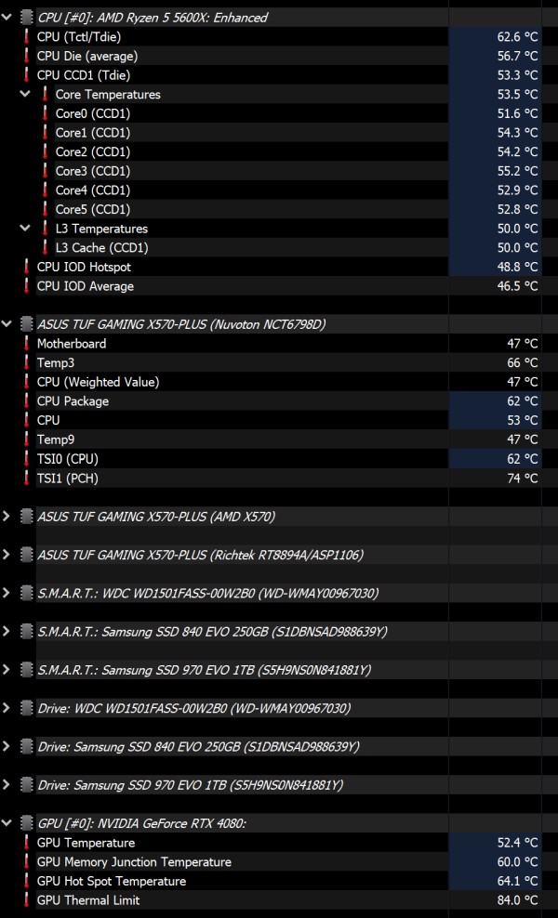Screen dimensions: 558x918
Task: Click the chip icon for Samsung SSD 970 EVO 1TB S.M.A.R.T.
Action: (26, 669)
